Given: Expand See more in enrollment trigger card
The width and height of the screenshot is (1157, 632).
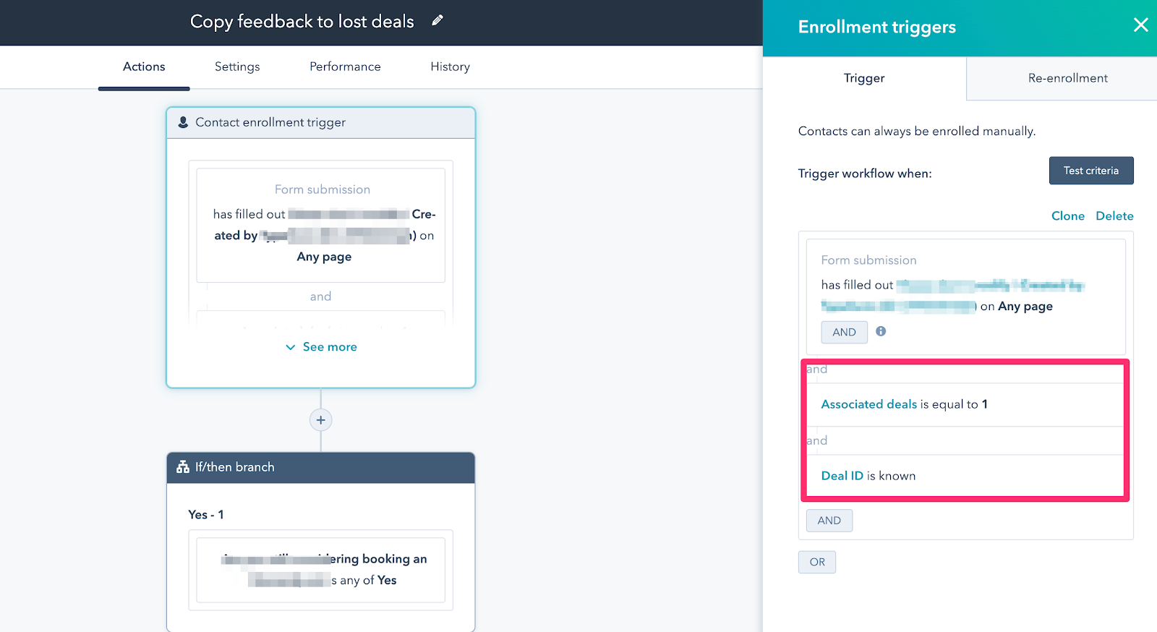Looking at the screenshot, I should [321, 347].
